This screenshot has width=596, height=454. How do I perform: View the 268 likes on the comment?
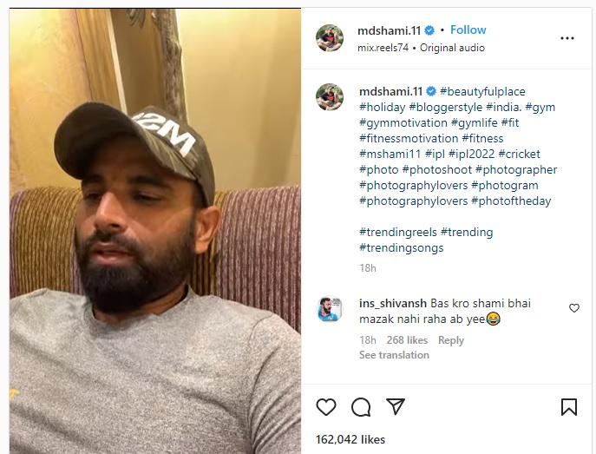coord(407,340)
